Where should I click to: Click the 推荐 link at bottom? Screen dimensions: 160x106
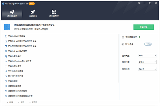click(x=11, y=103)
